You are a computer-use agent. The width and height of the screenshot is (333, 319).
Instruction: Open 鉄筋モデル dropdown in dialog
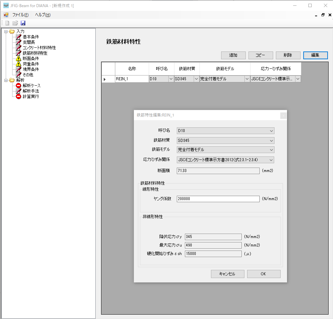click(x=225, y=150)
